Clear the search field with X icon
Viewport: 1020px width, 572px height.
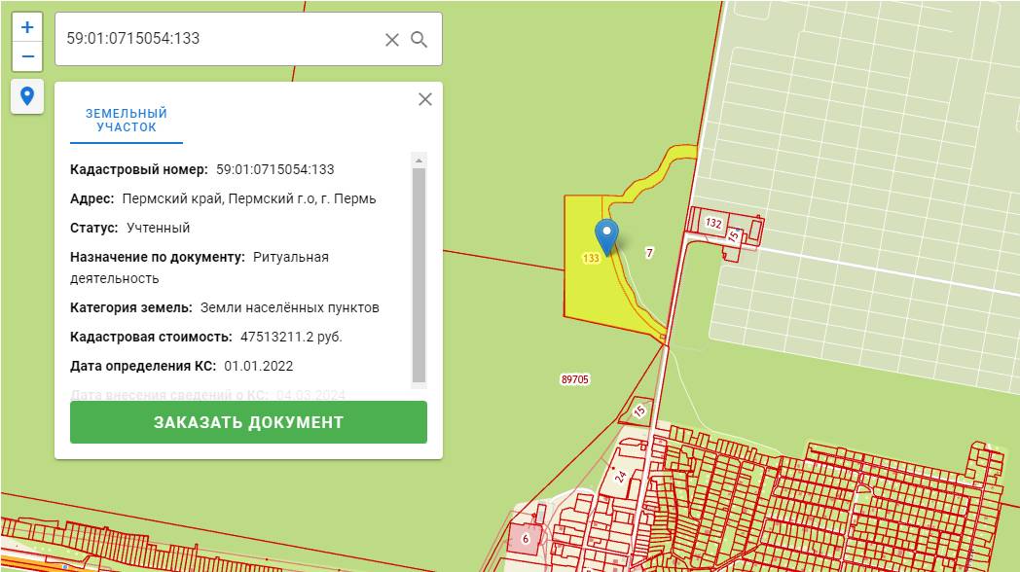coord(392,40)
